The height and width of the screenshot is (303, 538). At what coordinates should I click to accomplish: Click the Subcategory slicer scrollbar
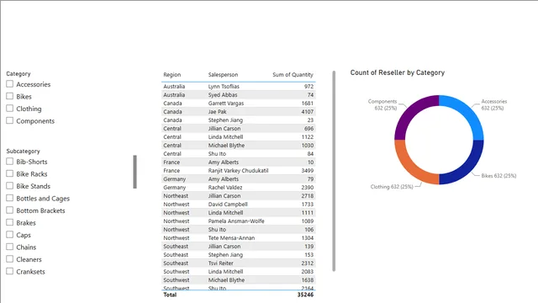134,172
